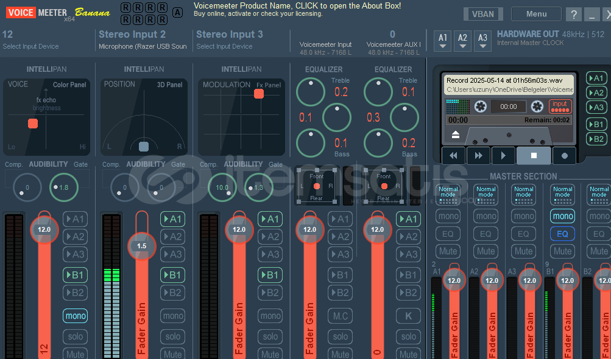Image resolution: width=611 pixels, height=359 pixels.
Task: Mute the A1 master bus
Action: pos(448,251)
